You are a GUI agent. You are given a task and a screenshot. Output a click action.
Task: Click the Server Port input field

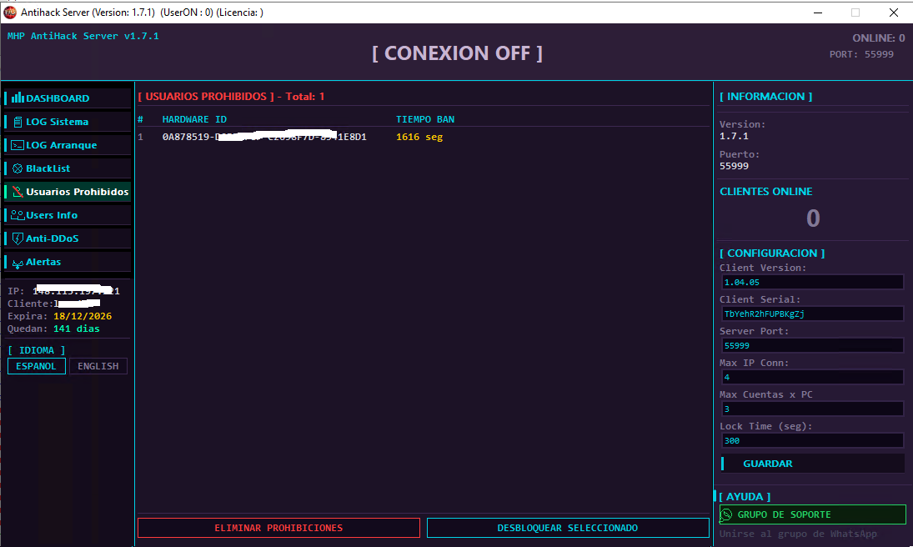[812, 345]
